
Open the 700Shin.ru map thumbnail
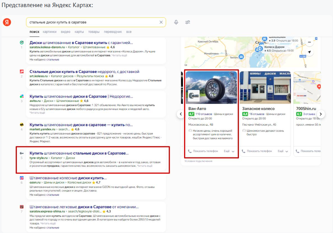pyautogui.click(x=307, y=87)
